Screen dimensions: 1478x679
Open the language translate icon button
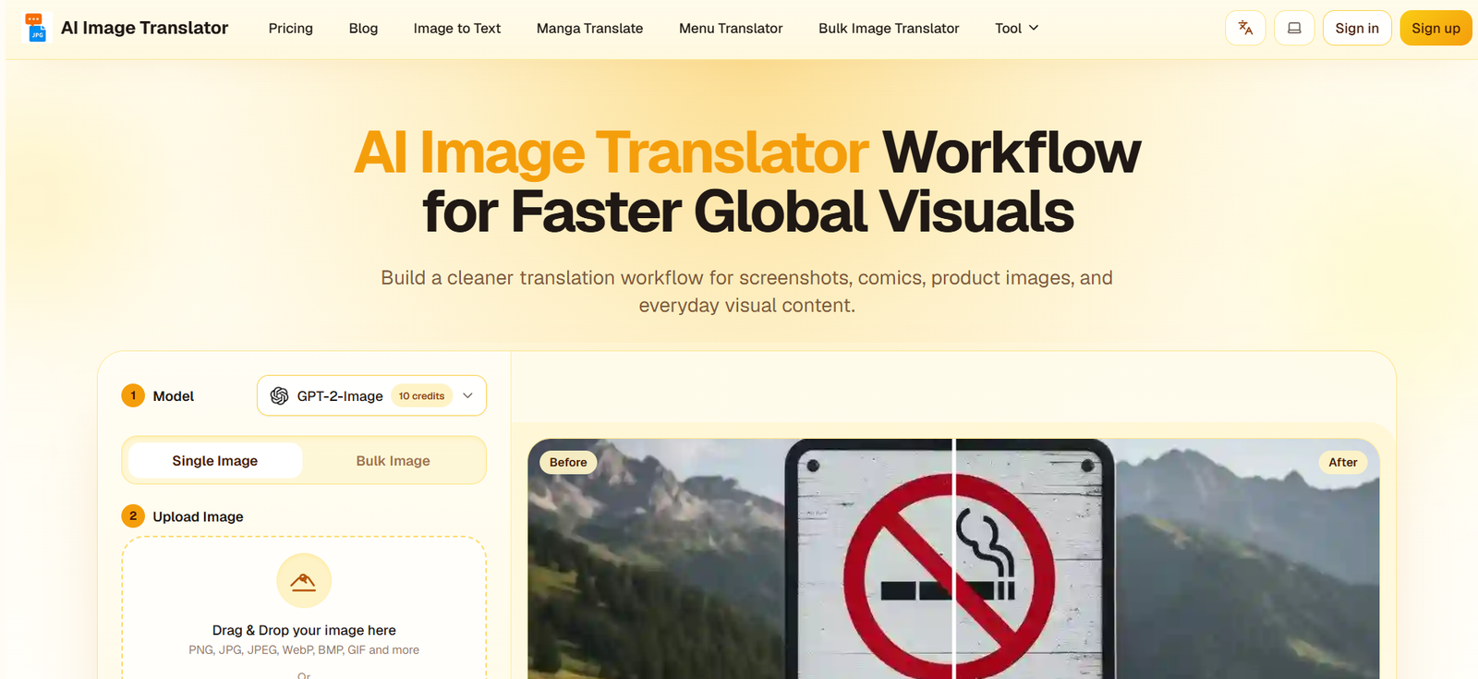coord(1245,28)
